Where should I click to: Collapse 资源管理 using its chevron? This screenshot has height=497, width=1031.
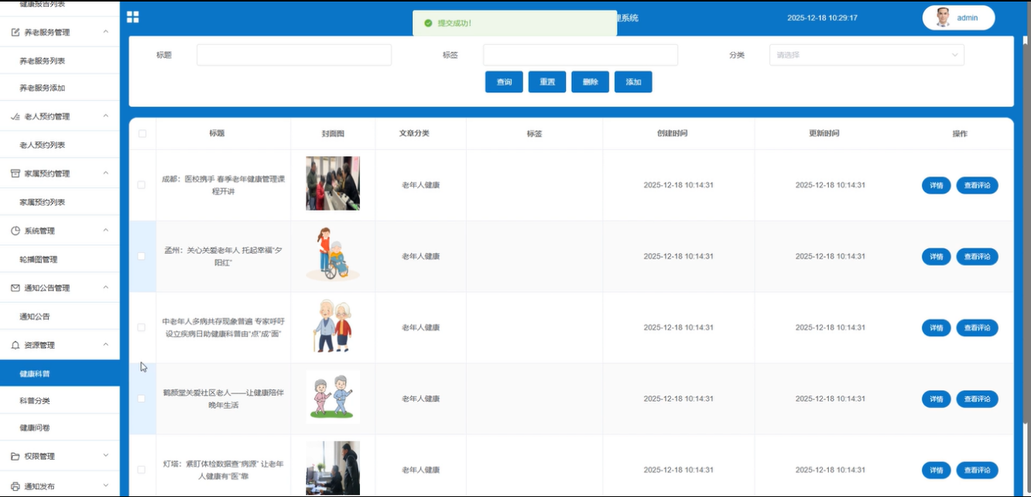[x=106, y=345]
